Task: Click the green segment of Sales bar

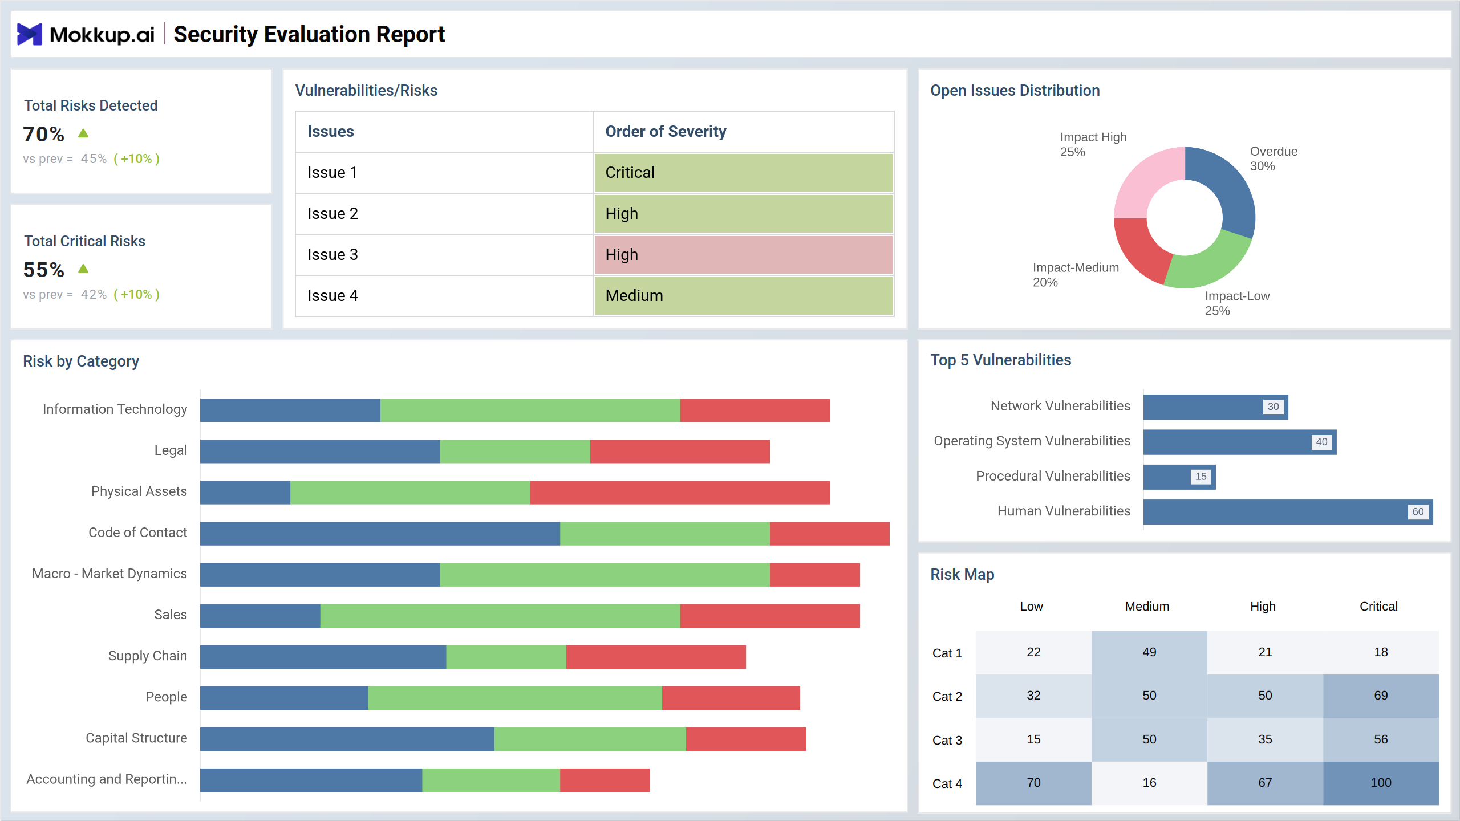Action: pyautogui.click(x=500, y=616)
